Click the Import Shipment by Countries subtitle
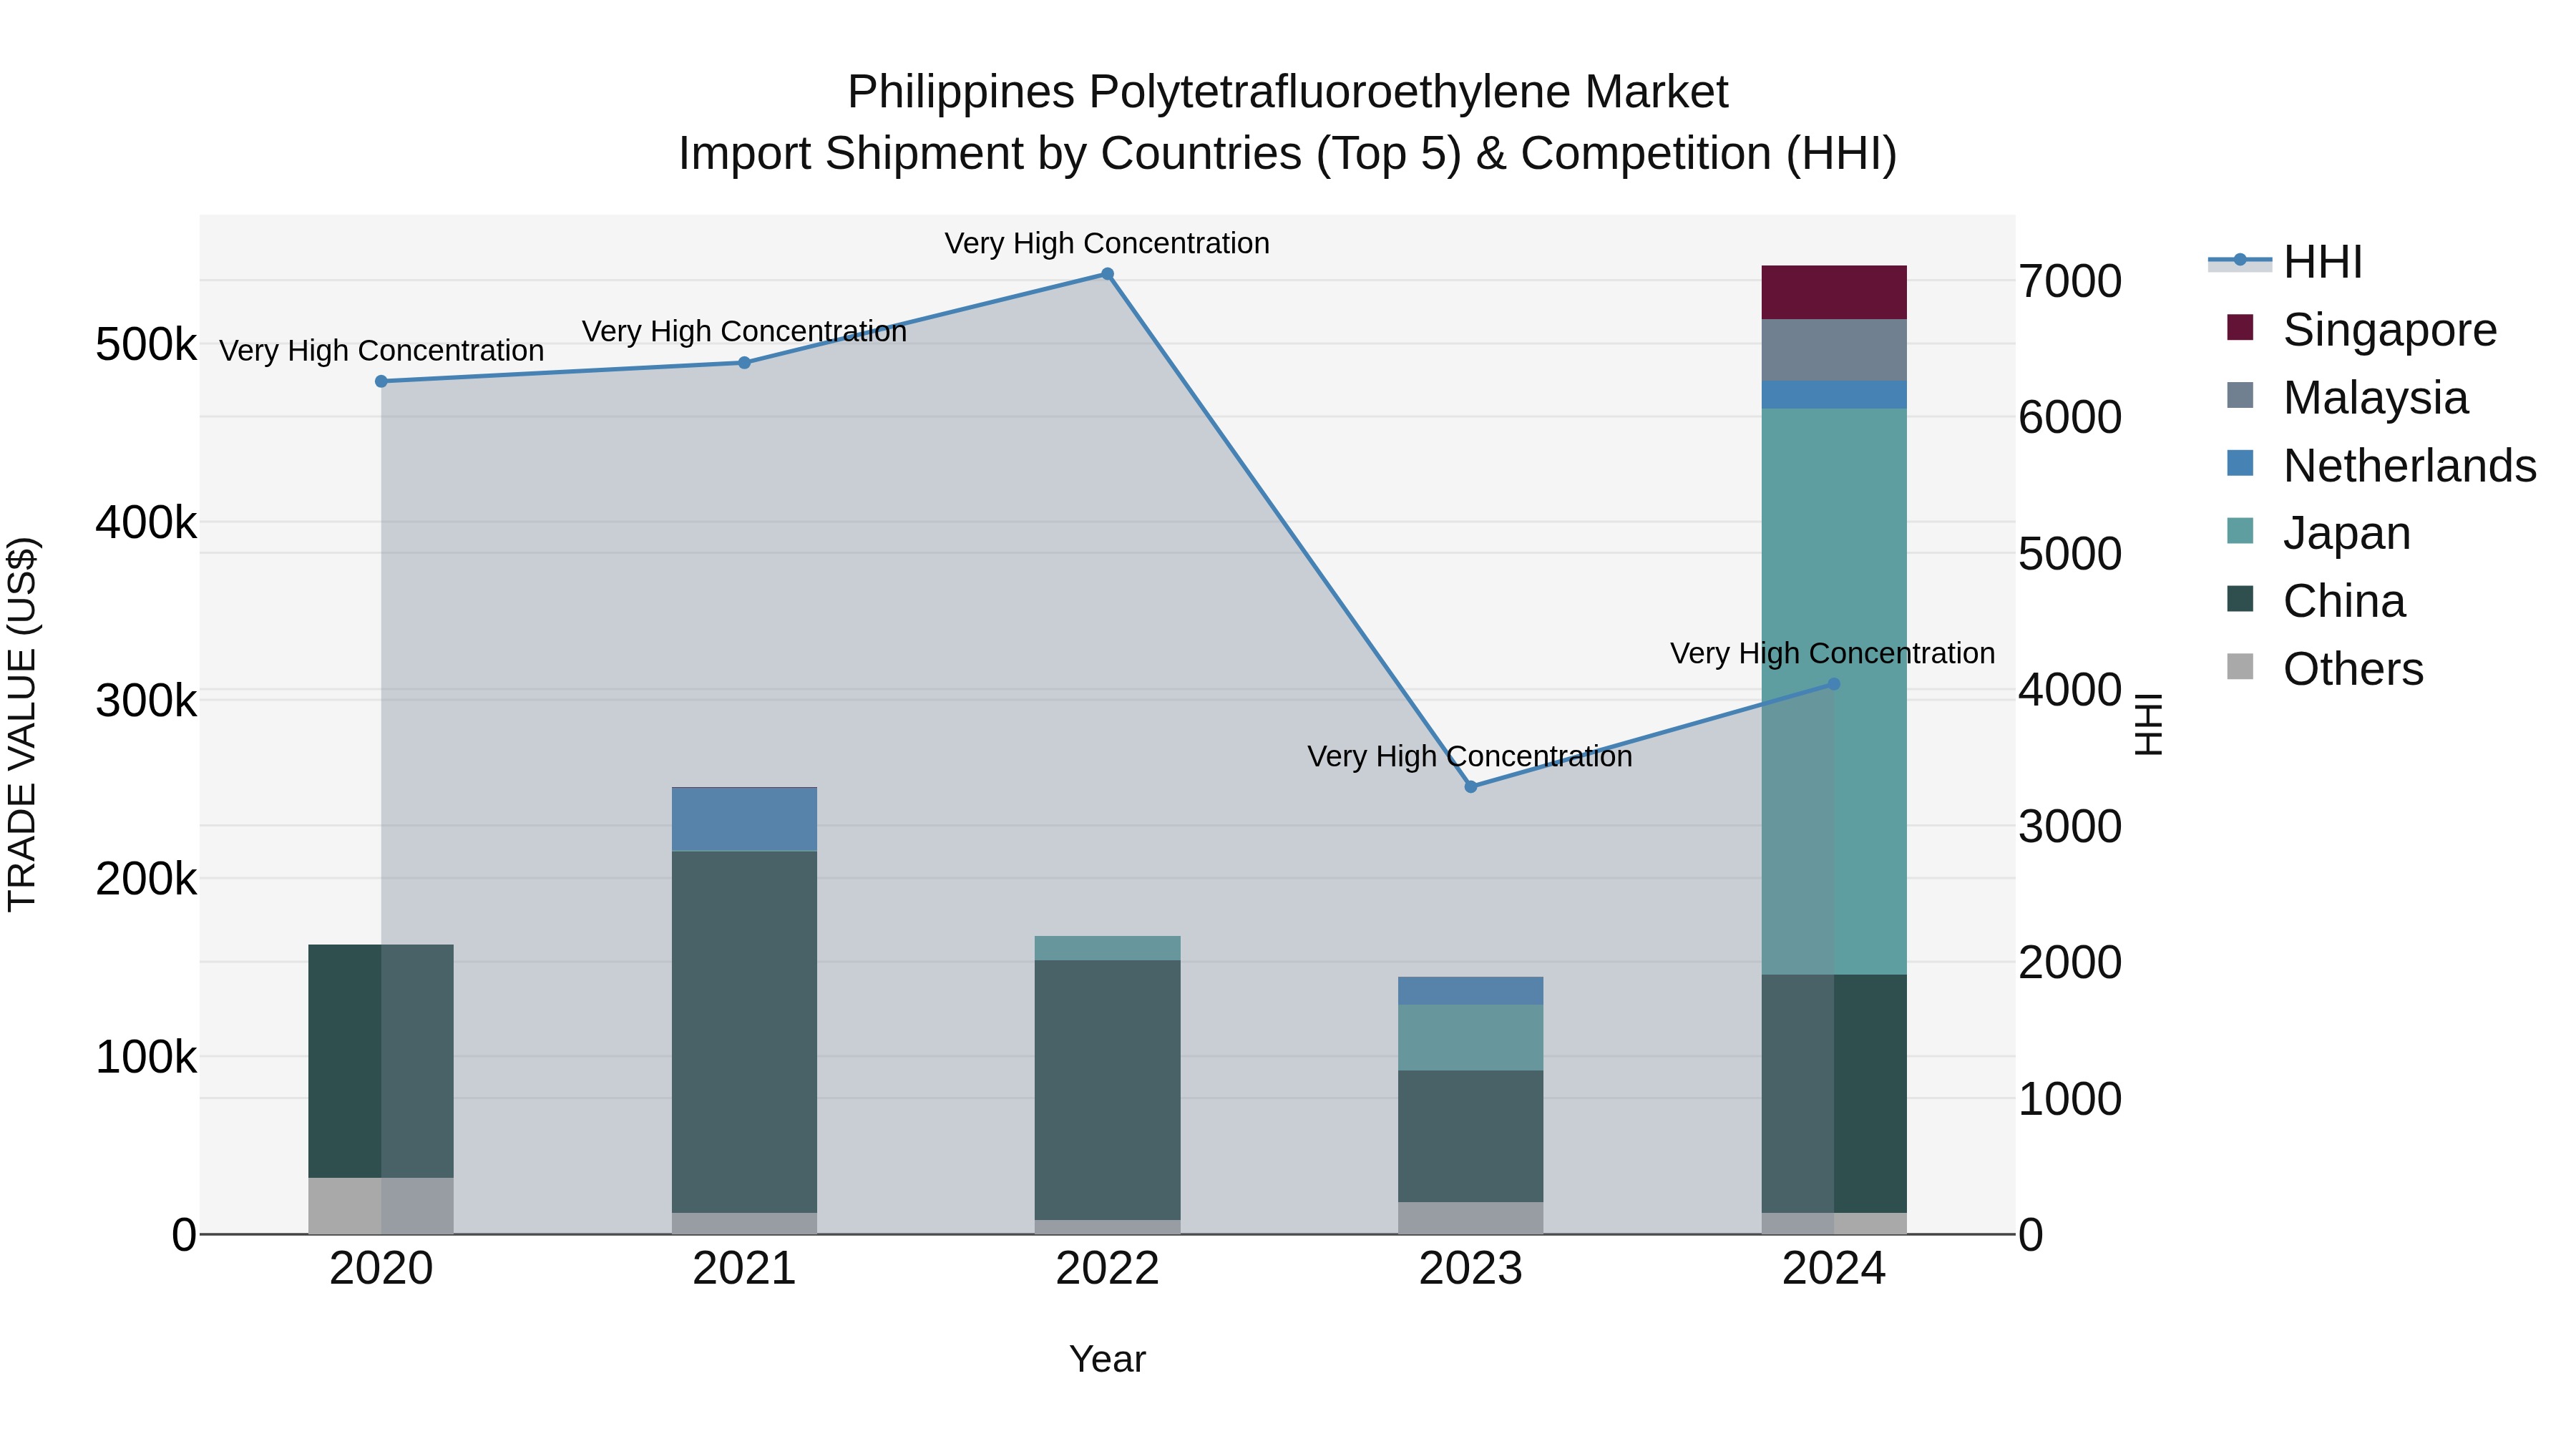Viewport: 2576px width, 1449px height. tap(1287, 154)
